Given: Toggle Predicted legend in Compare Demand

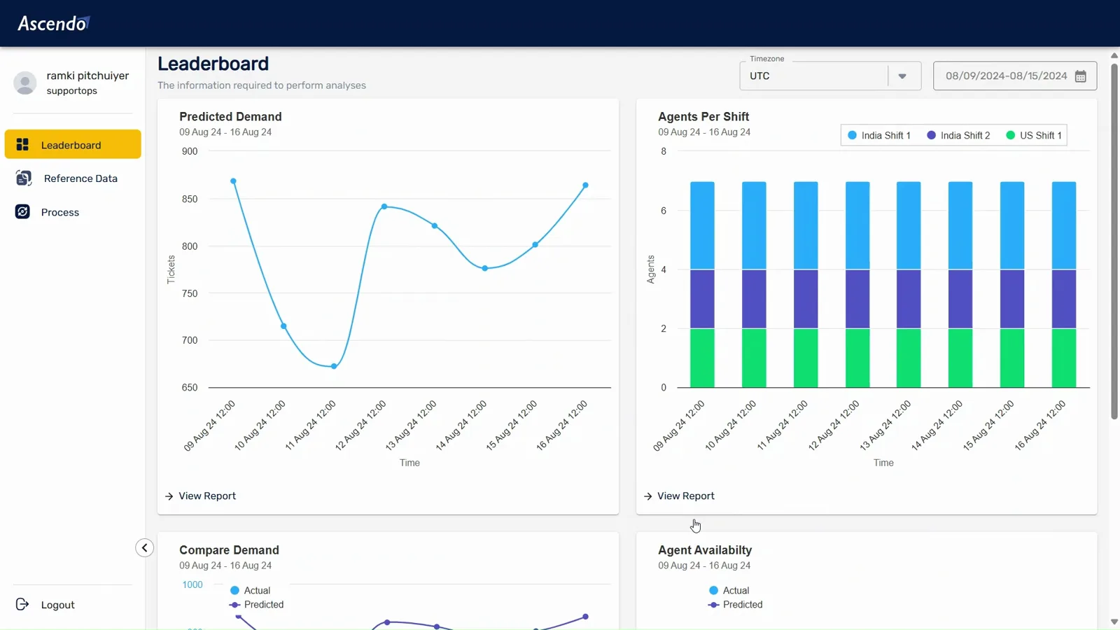Looking at the screenshot, I should tap(256, 604).
